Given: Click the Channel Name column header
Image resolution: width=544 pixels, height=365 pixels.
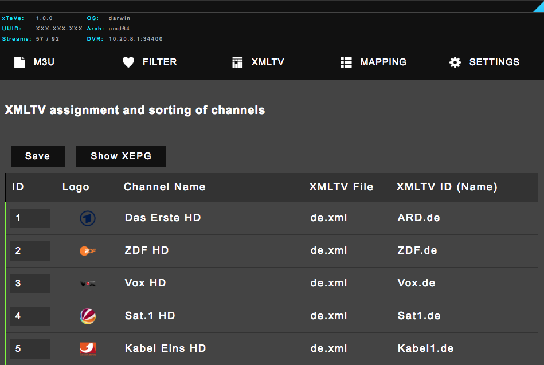Looking at the screenshot, I should pos(165,187).
